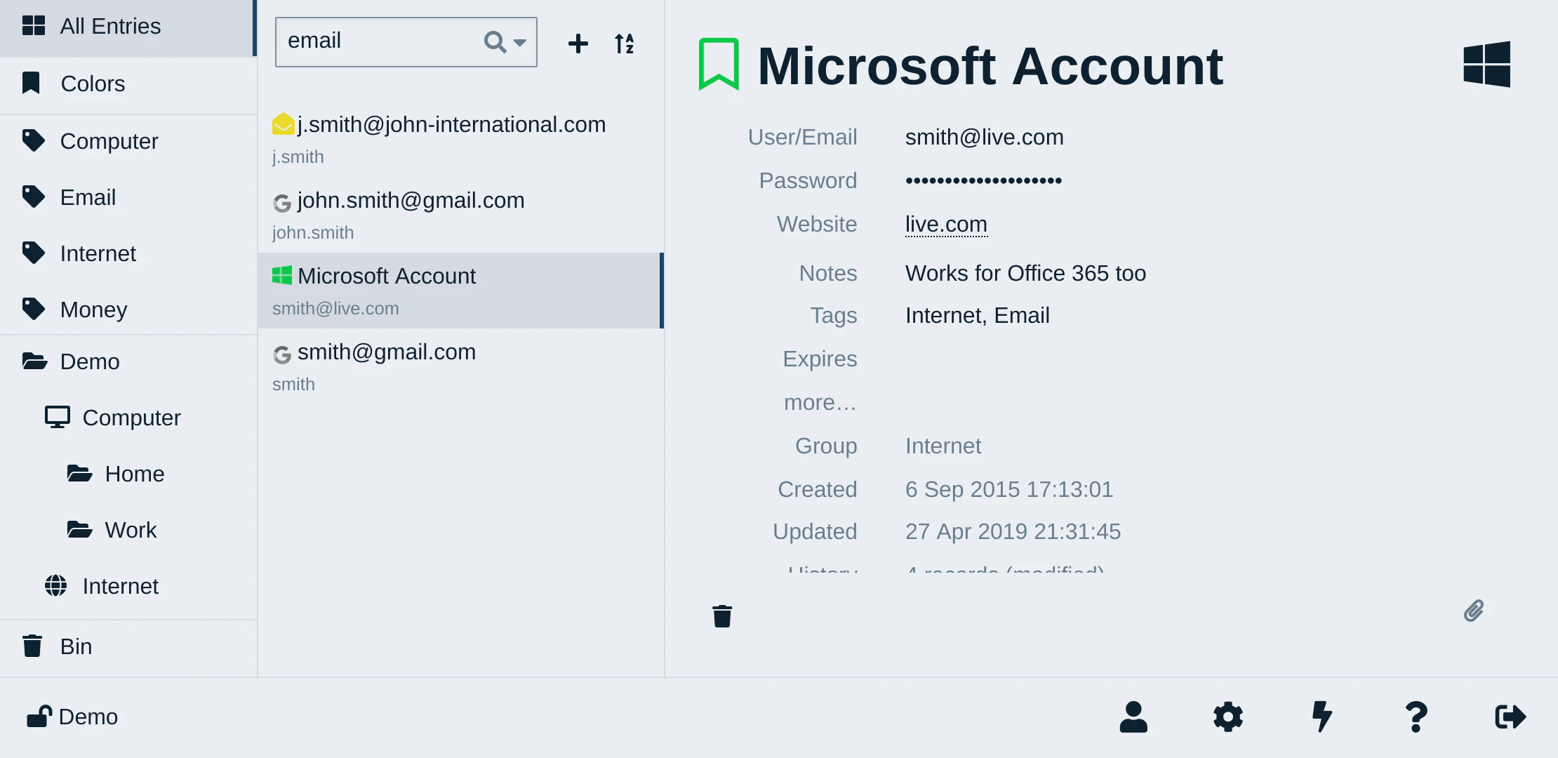Image resolution: width=1558 pixels, height=758 pixels.
Task: Click the sort A-Z icon
Action: [x=624, y=44]
